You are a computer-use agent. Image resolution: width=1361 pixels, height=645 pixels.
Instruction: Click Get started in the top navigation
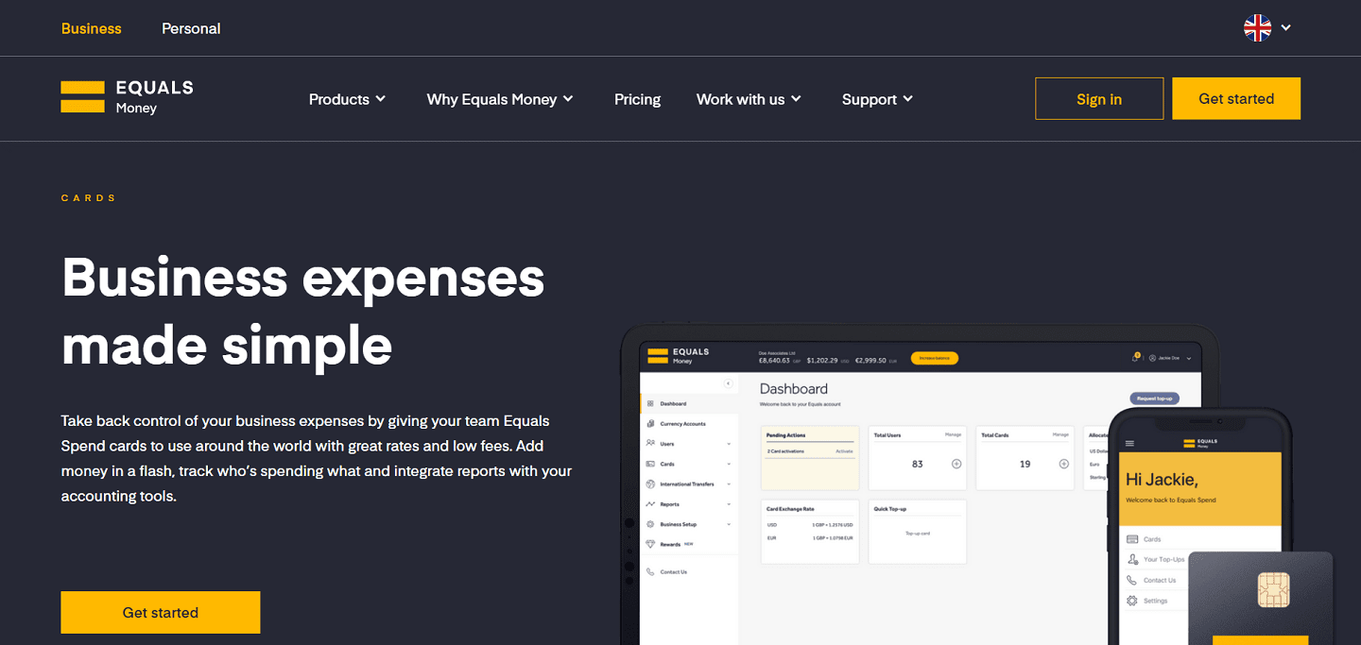[x=1236, y=98]
